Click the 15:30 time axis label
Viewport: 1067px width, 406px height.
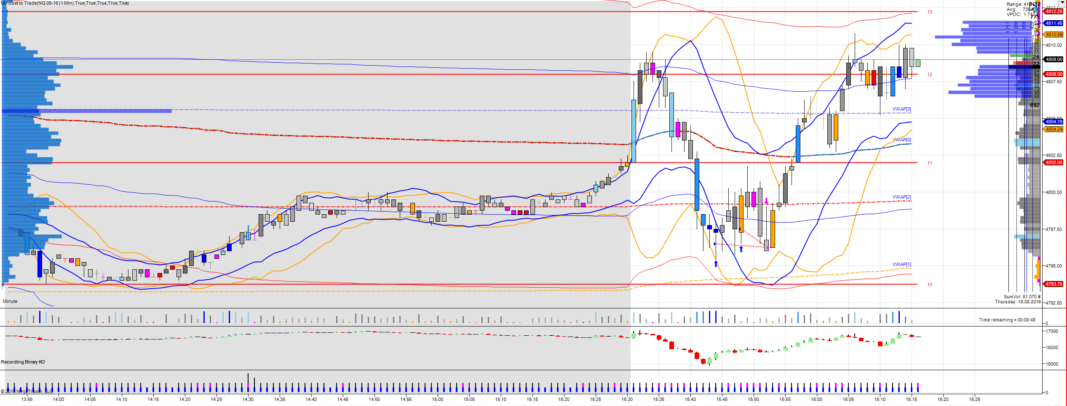pyautogui.click(x=627, y=399)
